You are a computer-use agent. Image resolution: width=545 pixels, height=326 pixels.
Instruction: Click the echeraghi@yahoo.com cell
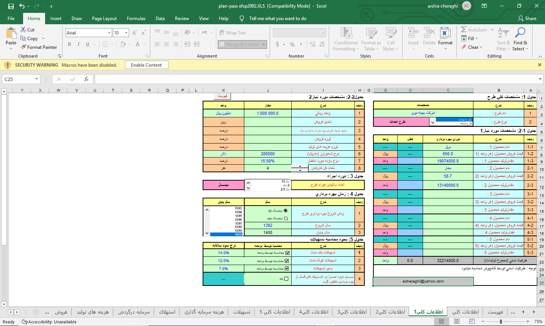tap(423, 281)
